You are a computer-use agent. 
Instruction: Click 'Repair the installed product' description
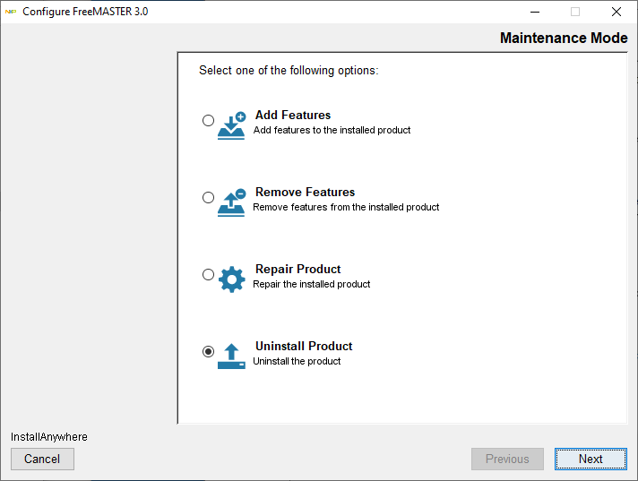(x=311, y=285)
